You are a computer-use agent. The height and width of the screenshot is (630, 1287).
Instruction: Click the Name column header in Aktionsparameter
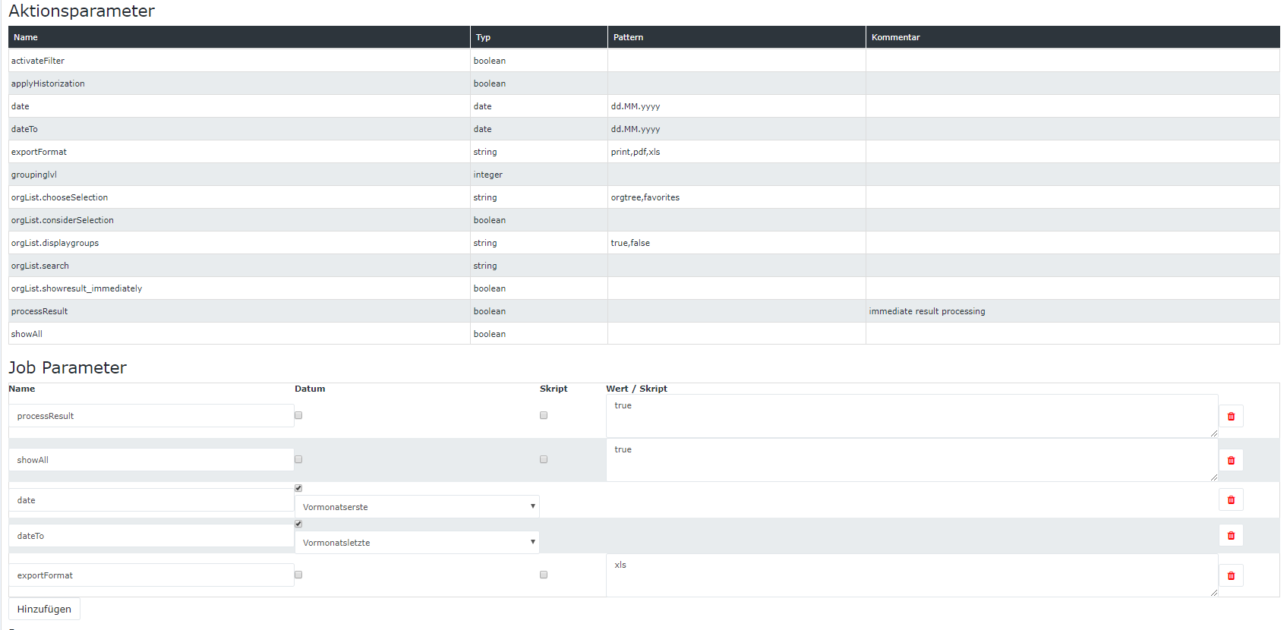tap(239, 37)
